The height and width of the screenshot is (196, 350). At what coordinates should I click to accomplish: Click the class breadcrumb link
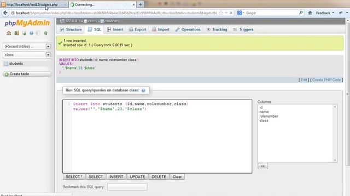pyautogui.click(x=92, y=21)
